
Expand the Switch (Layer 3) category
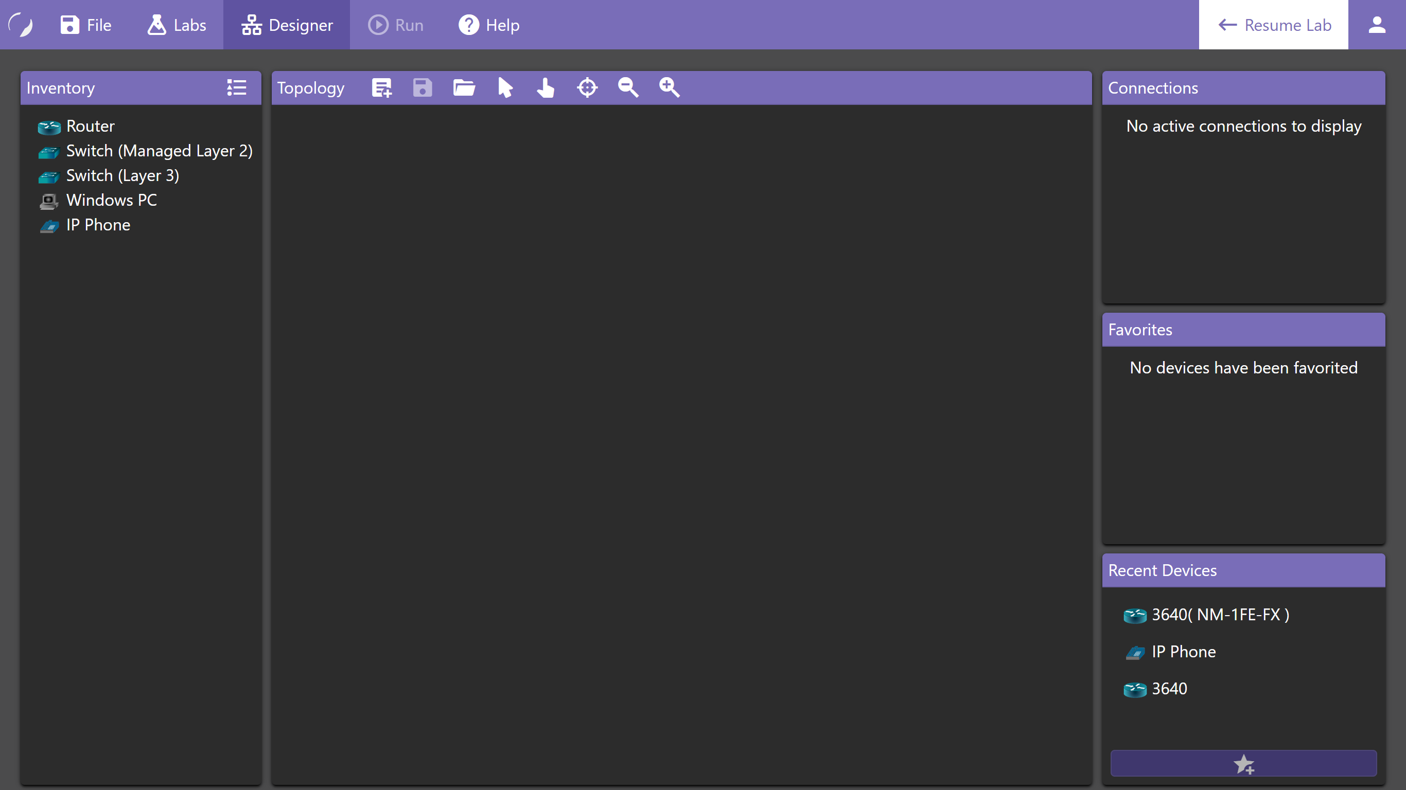122,176
